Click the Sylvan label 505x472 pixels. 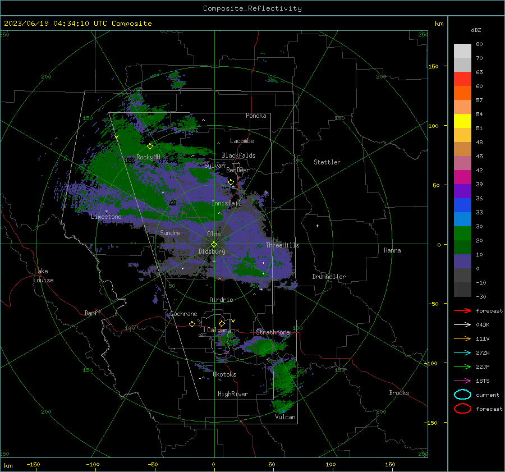(x=215, y=166)
